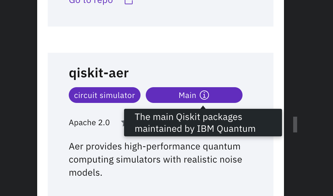Image resolution: width=333 pixels, height=196 pixels.
Task: Click the Apache 2.0 license label
Action: click(89, 123)
